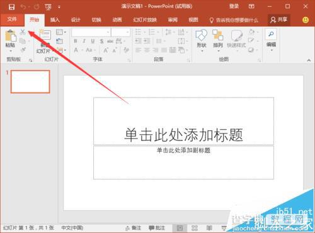Click the Convert to SmartArt icon
315x233 pixels.
[x=183, y=50]
